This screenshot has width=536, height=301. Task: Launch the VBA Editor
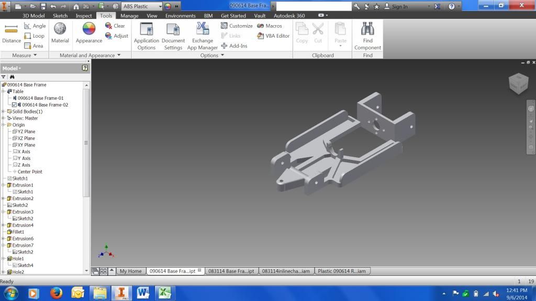tap(273, 36)
